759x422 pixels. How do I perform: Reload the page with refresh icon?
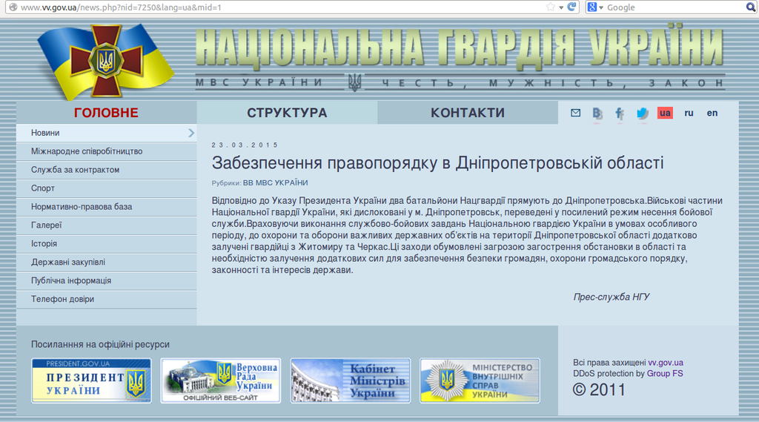[571, 7]
